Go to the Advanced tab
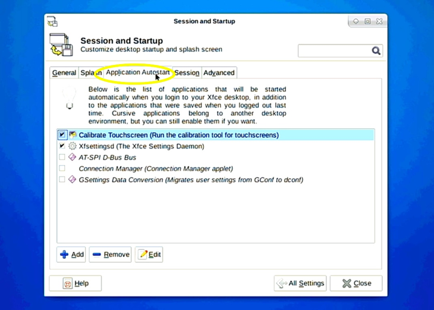Viewport: 434px width, 310px height. click(x=219, y=72)
